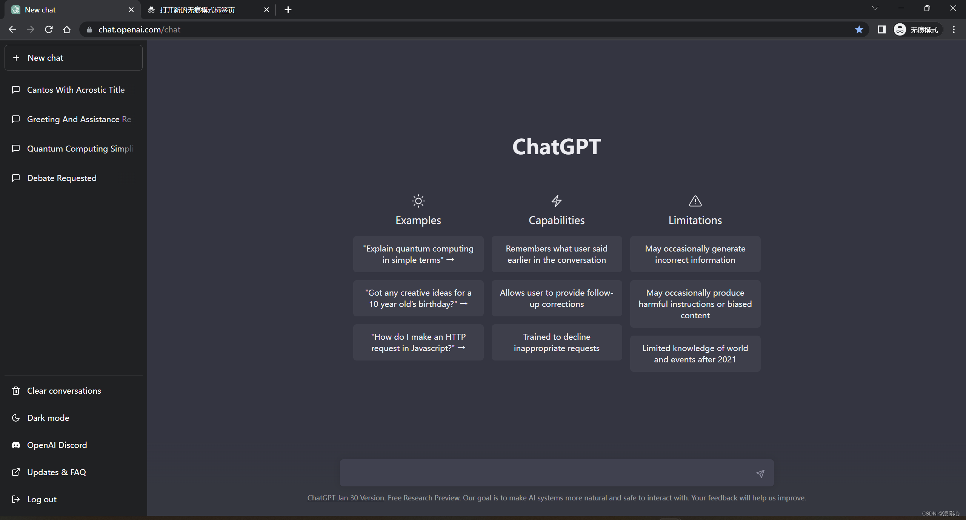Switch to the New chat browser tab

point(72,10)
